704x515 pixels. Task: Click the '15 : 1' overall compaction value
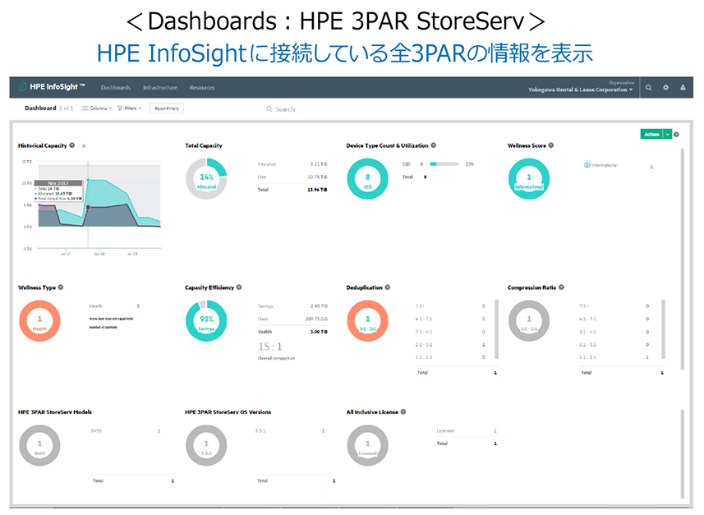point(269,347)
